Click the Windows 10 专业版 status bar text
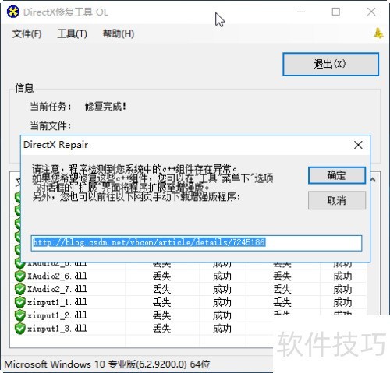This screenshot has height=373, width=390. [x=107, y=364]
